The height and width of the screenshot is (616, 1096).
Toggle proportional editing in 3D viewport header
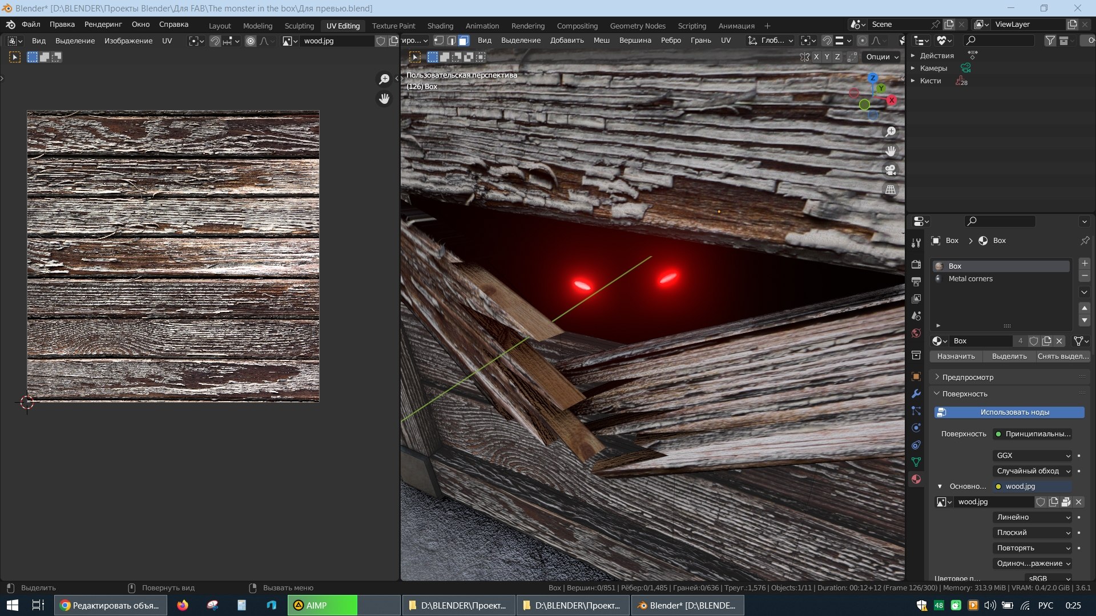[x=862, y=40]
